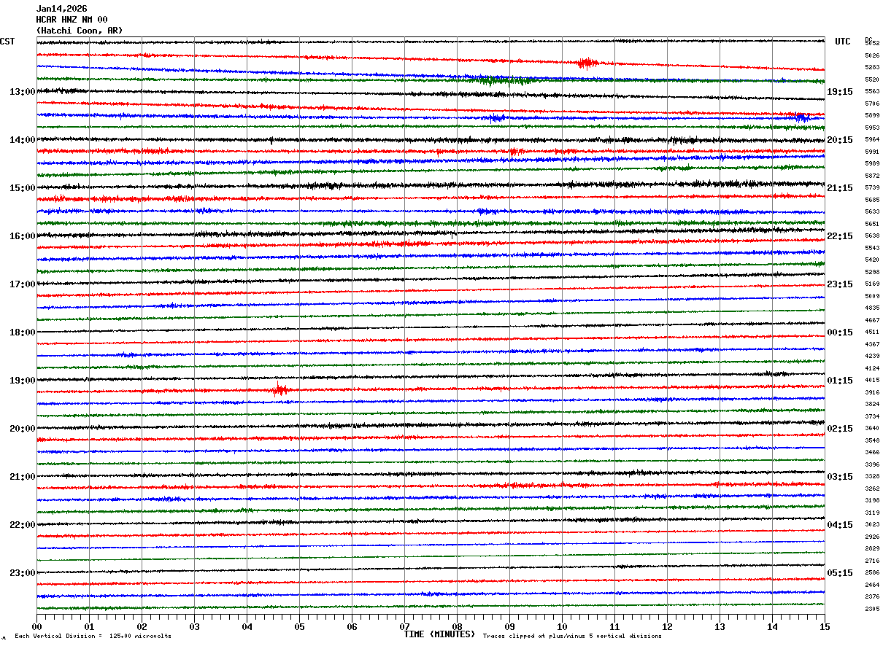Viewport: 883px width, 646px height.
Task: Click minute tick label '05' on axis
Action: tap(299, 626)
